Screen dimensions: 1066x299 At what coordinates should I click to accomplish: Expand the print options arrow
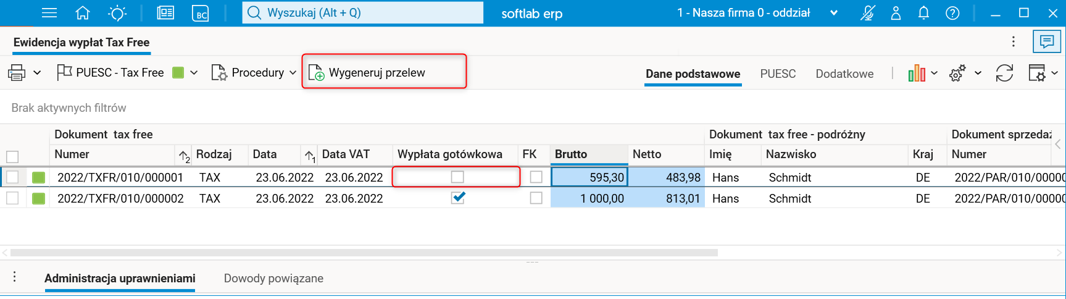tap(37, 73)
